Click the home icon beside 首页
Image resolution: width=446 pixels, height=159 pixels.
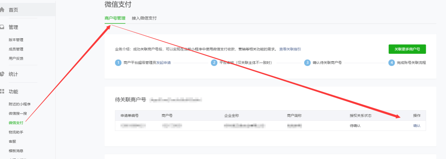point(2,10)
